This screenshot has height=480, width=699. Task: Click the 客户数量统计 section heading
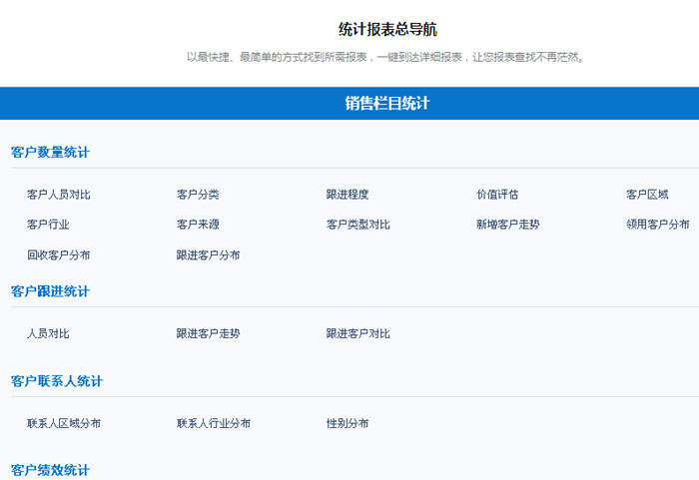tap(50, 153)
